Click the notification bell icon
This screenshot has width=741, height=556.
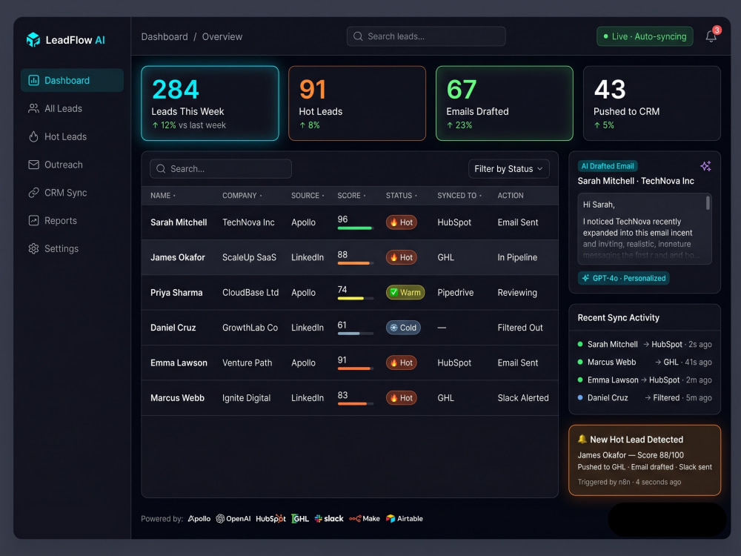click(711, 36)
